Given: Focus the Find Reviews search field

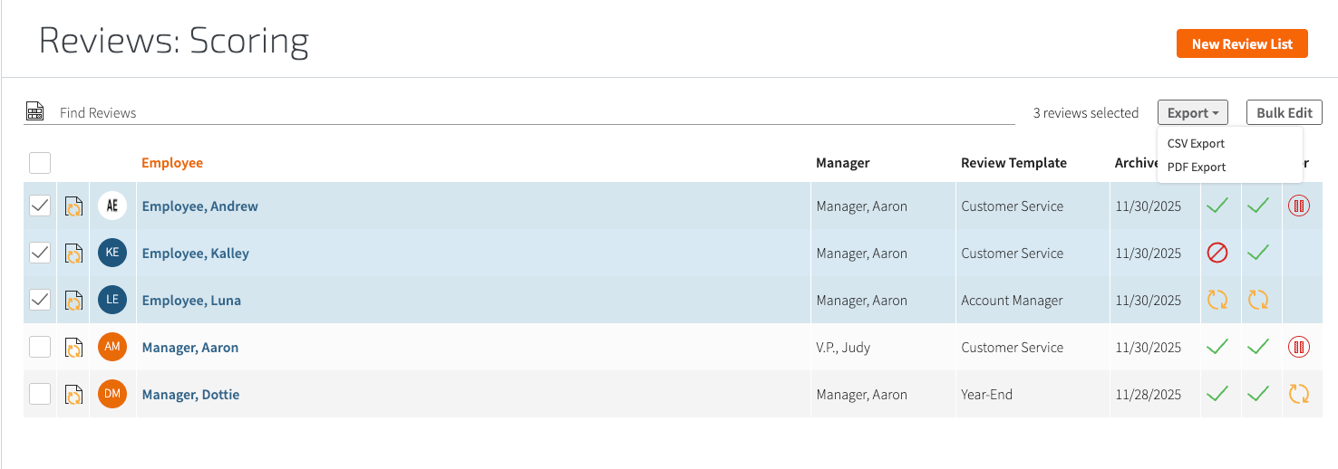Looking at the screenshot, I should (535, 113).
